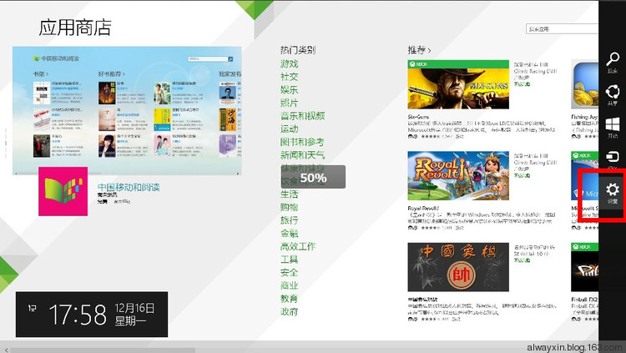Screen dimensions: 626x353
Task: Browse the 教育 category
Action: coord(289,299)
